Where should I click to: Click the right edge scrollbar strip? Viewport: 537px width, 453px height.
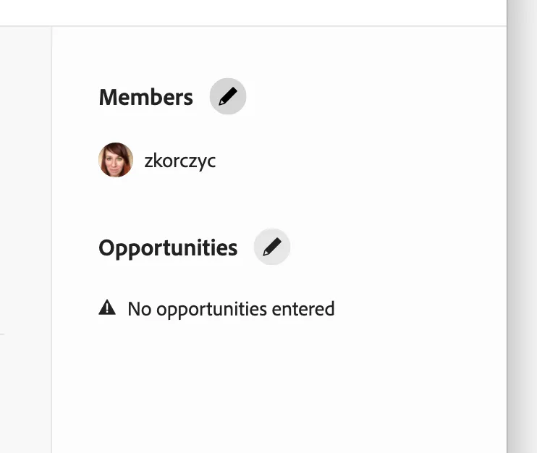pos(522,226)
